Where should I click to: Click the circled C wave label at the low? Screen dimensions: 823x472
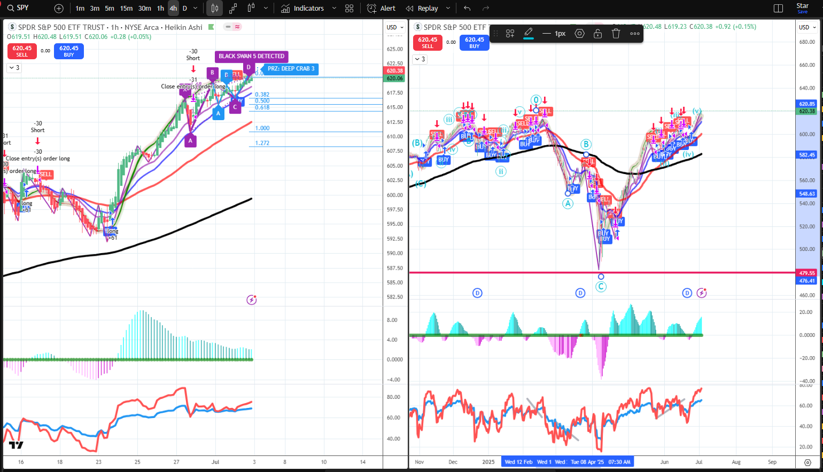point(601,287)
